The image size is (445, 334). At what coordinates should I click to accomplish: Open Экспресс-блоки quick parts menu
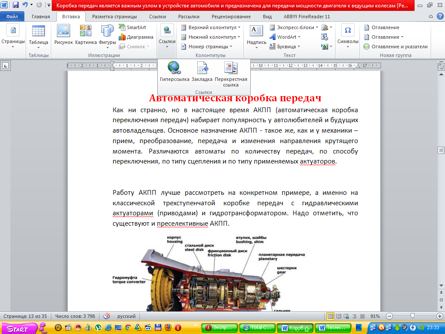[294, 27]
